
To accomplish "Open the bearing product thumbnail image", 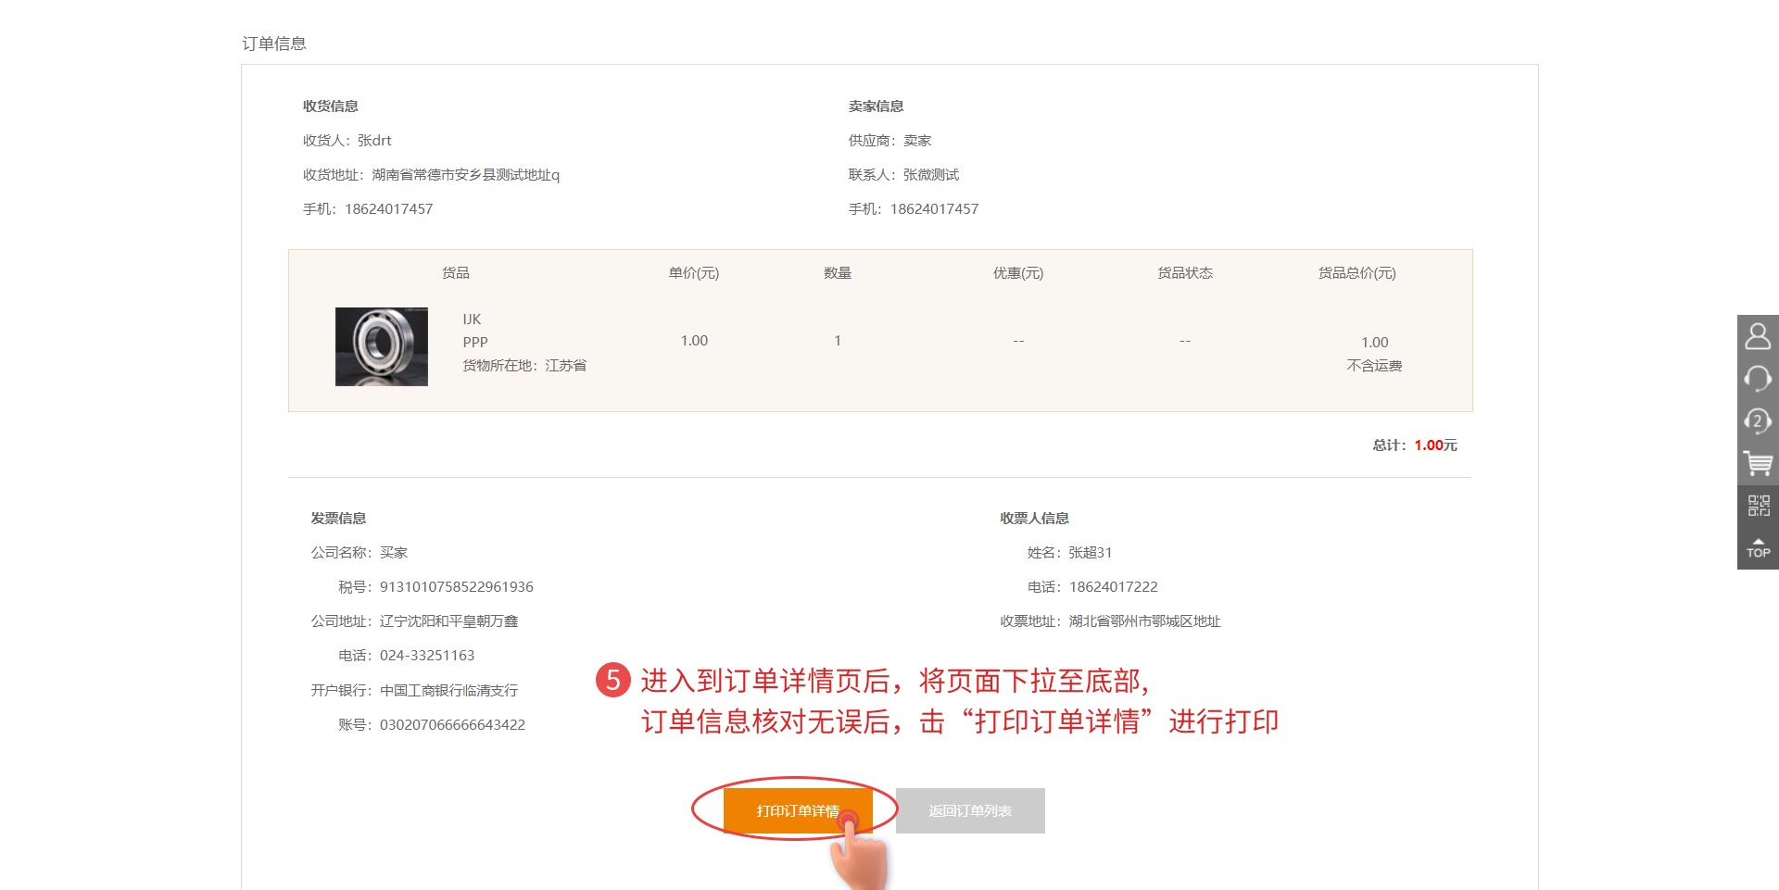I will pos(382,346).
